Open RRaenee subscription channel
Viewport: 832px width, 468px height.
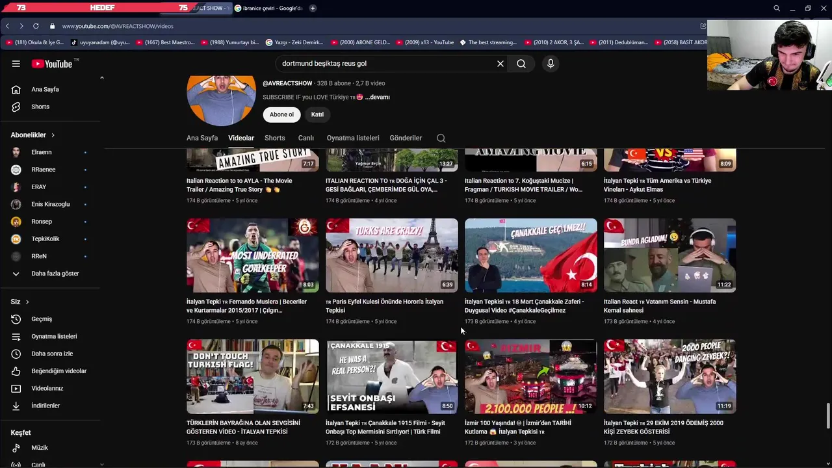tap(44, 170)
